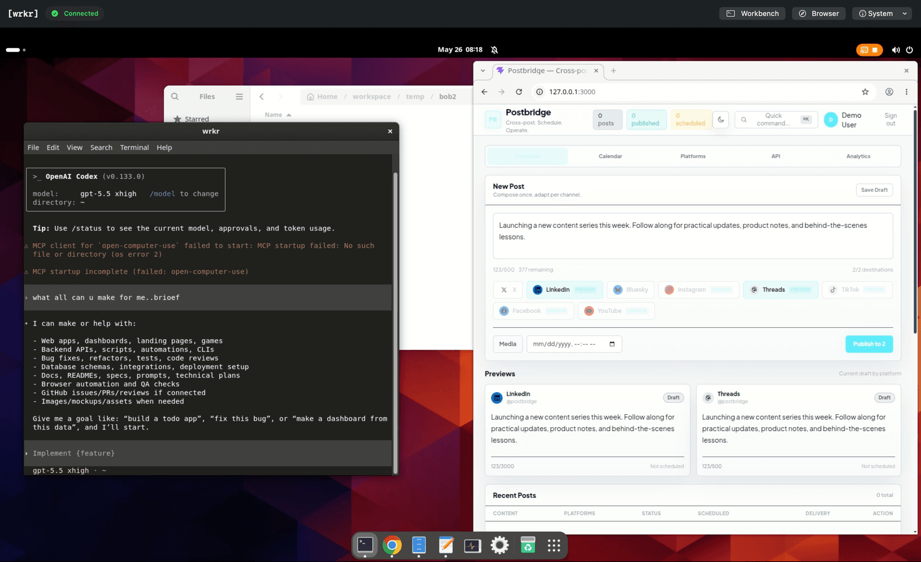Toggle dark mode moon button

pyautogui.click(x=721, y=120)
